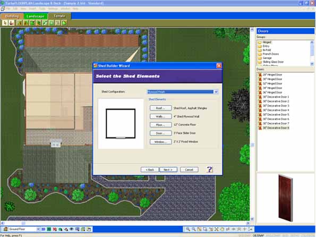Viewport: 316px width, 237px height.
Task: Click the shed floor plan preview
Action: point(121,123)
